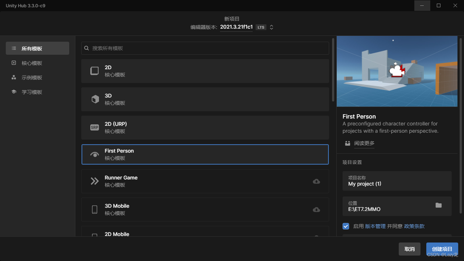This screenshot has height=261, width=464.
Task: Click the Learning templates graduation cap icon
Action: tap(14, 92)
